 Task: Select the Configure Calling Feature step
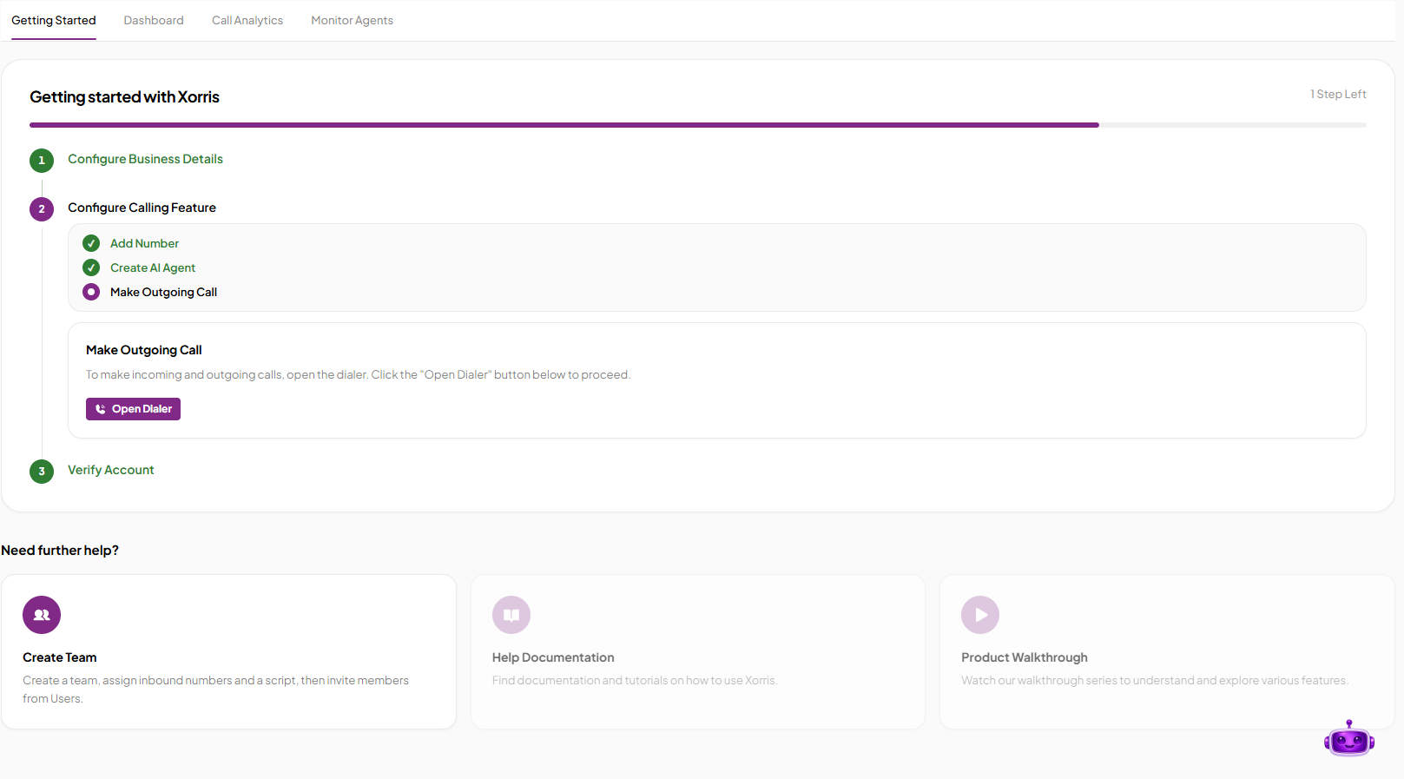142,208
